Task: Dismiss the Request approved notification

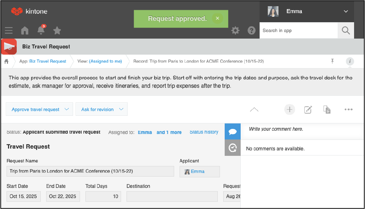Action: click(x=217, y=19)
